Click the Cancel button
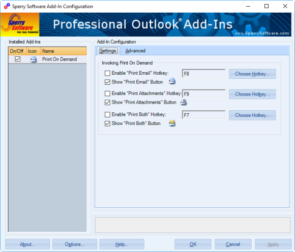295x252 pixels. pos(233,244)
